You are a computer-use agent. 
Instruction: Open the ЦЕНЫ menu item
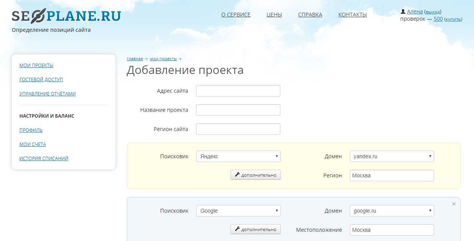(x=274, y=14)
